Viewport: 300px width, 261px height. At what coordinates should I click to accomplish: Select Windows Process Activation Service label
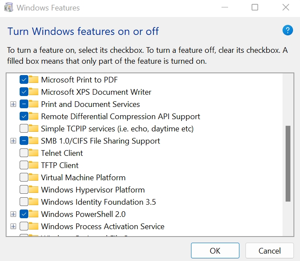point(103,227)
